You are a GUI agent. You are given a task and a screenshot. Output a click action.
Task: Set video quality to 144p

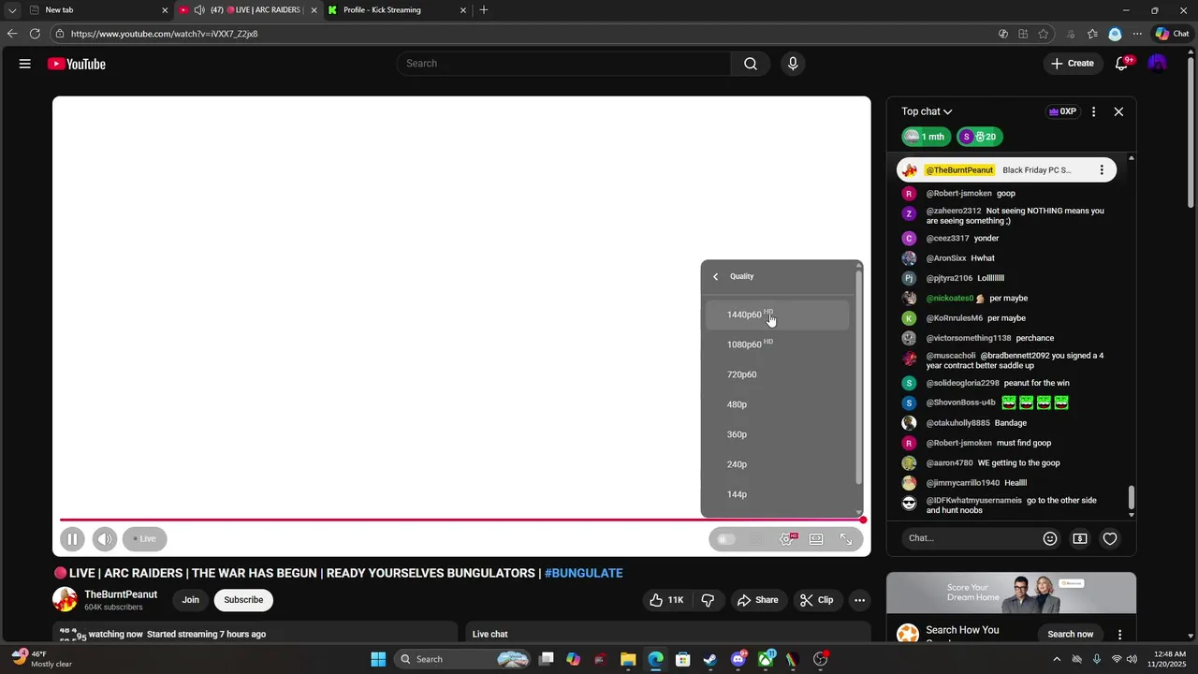[x=778, y=494]
